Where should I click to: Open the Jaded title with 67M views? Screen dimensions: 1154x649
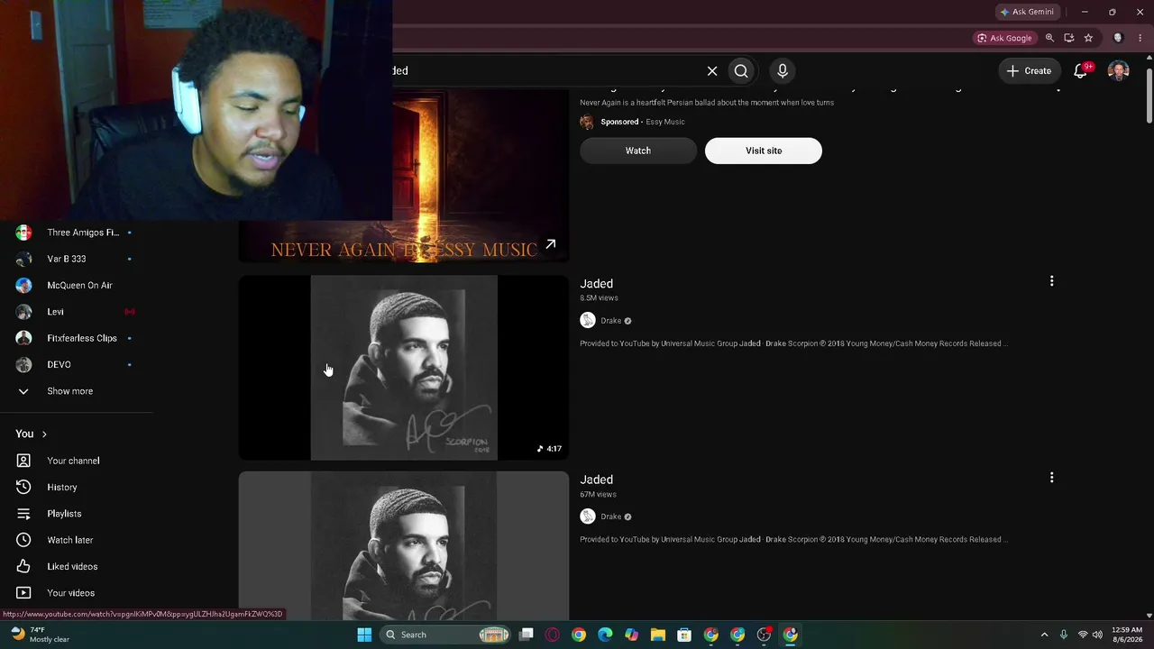pyautogui.click(x=596, y=480)
